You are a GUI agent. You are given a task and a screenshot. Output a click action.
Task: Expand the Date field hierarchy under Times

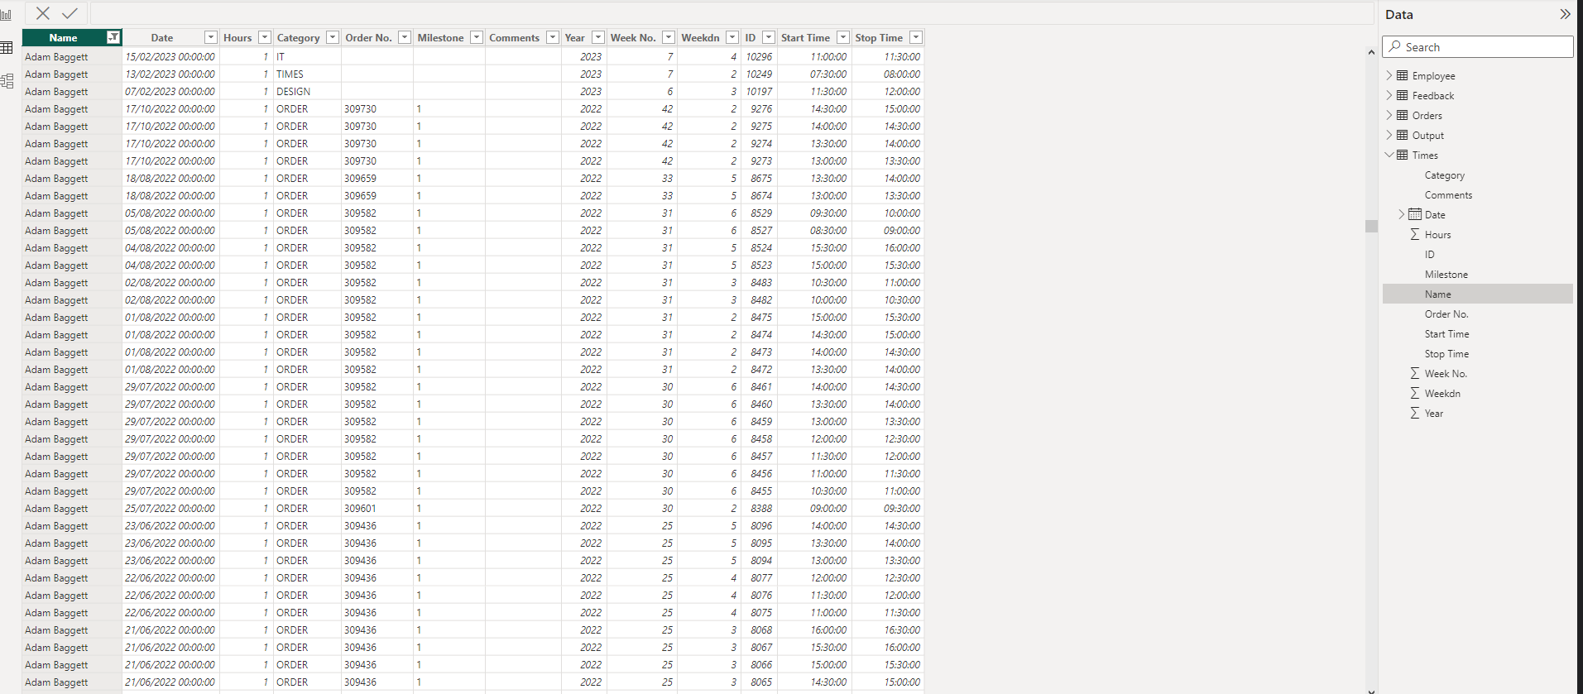(1402, 214)
